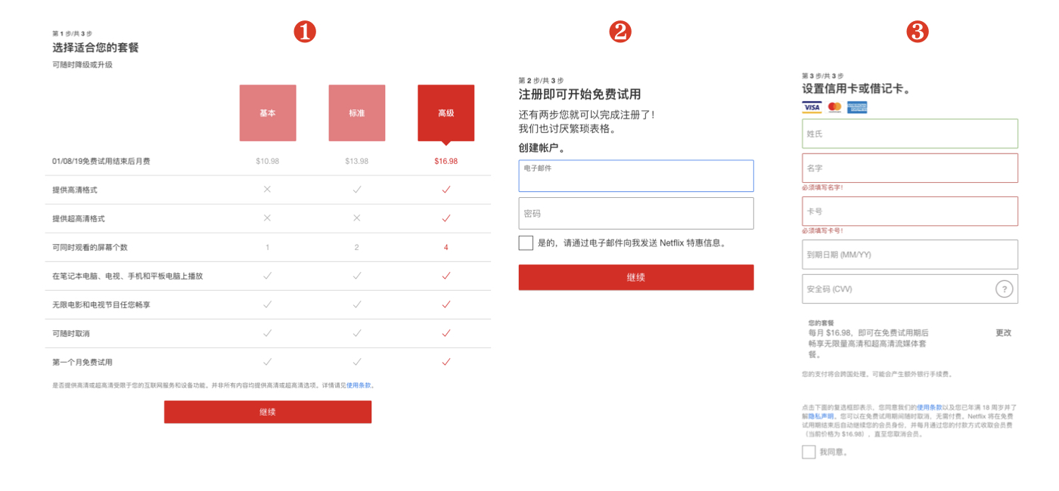
Task: Click the 更改 plan link
Action: (1003, 332)
